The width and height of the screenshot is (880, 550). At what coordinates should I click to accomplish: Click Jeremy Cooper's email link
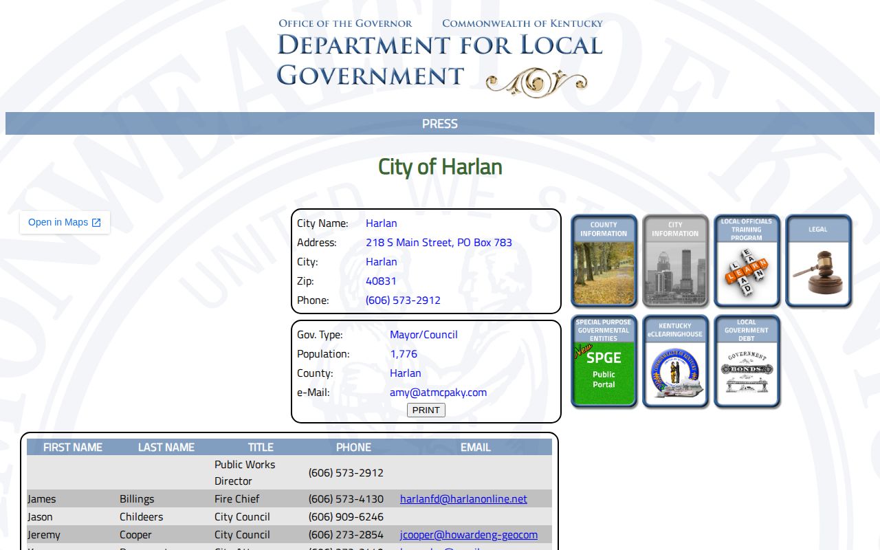coord(469,535)
